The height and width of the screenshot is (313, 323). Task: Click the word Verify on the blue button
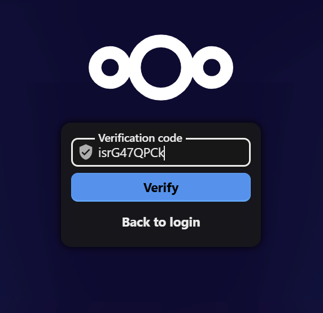(x=161, y=188)
